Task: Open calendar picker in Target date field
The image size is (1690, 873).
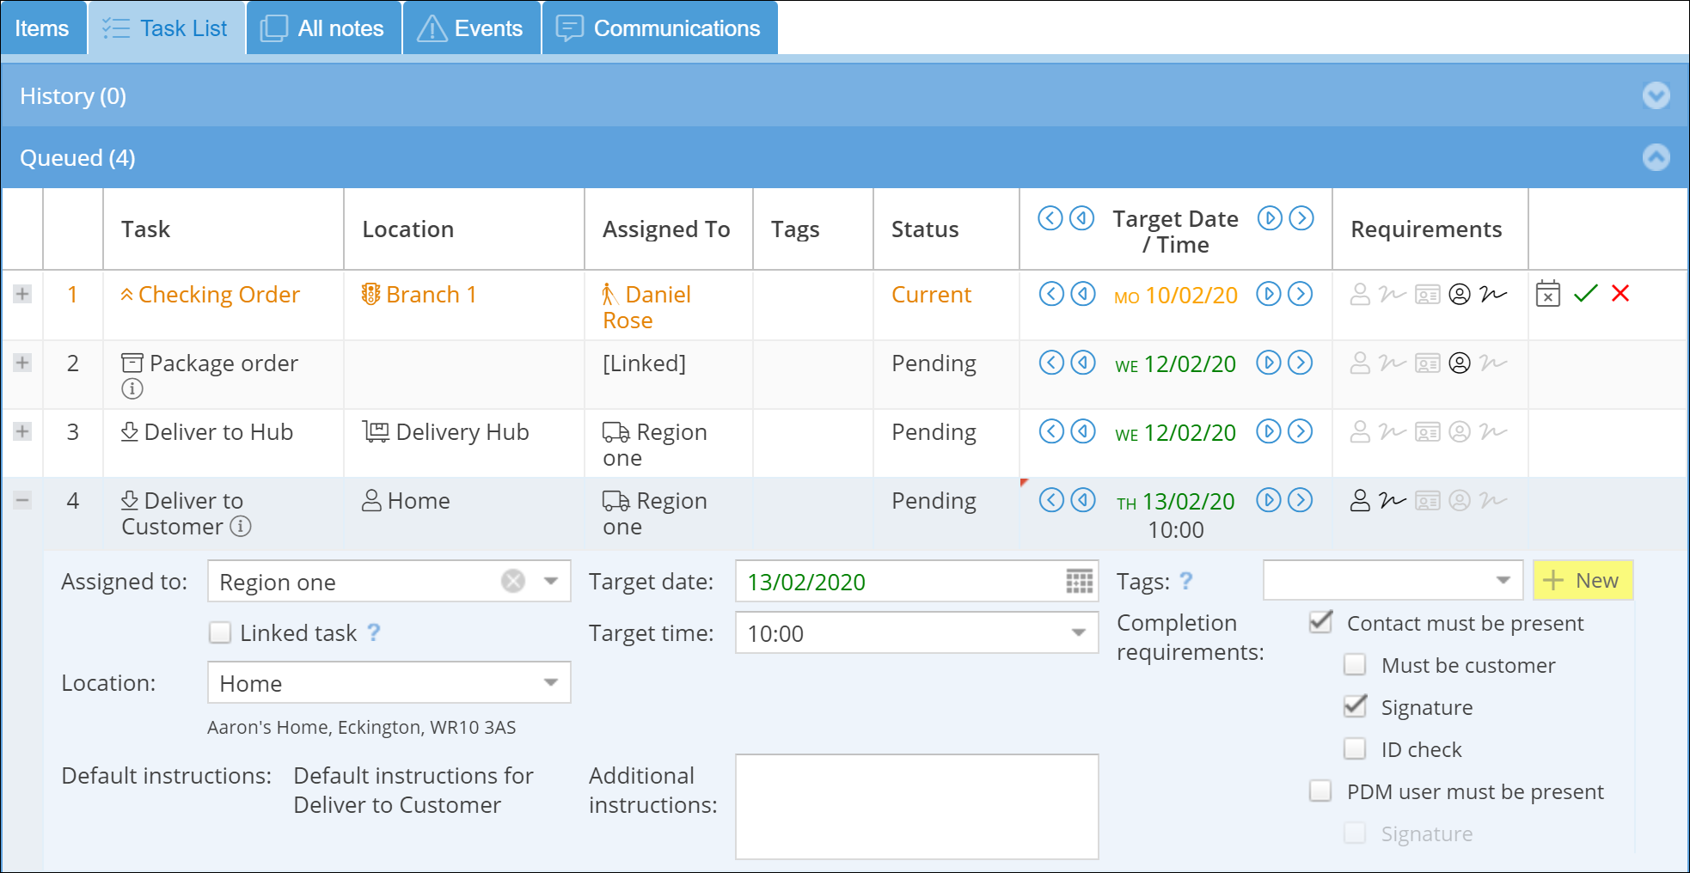Action: tap(1079, 582)
